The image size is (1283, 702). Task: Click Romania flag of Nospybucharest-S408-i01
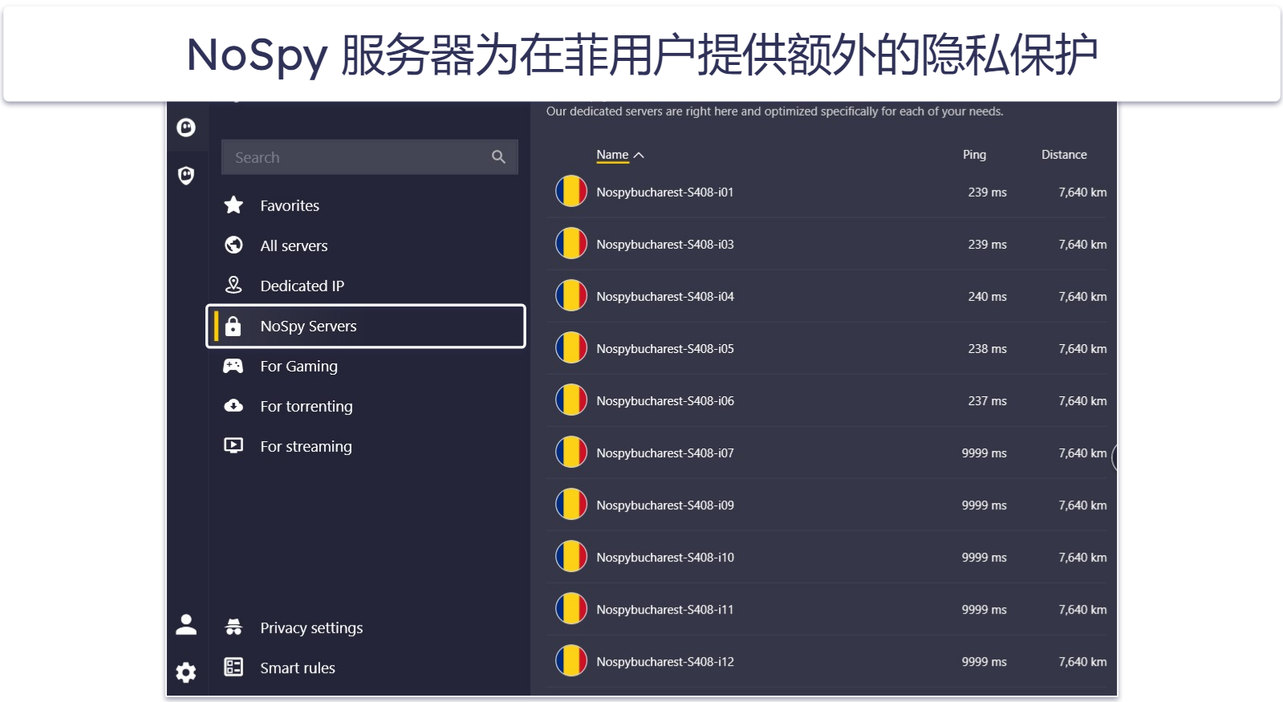[571, 191]
